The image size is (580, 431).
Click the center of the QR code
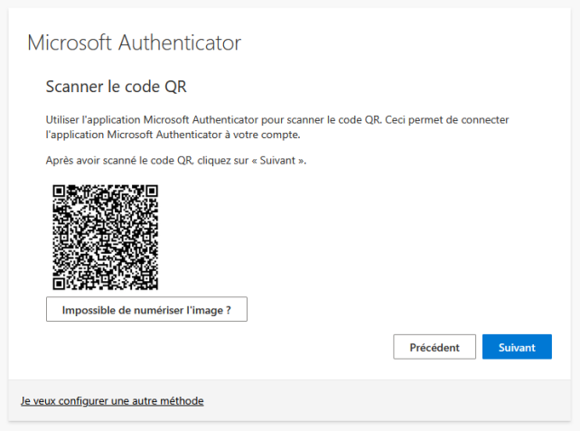click(106, 237)
